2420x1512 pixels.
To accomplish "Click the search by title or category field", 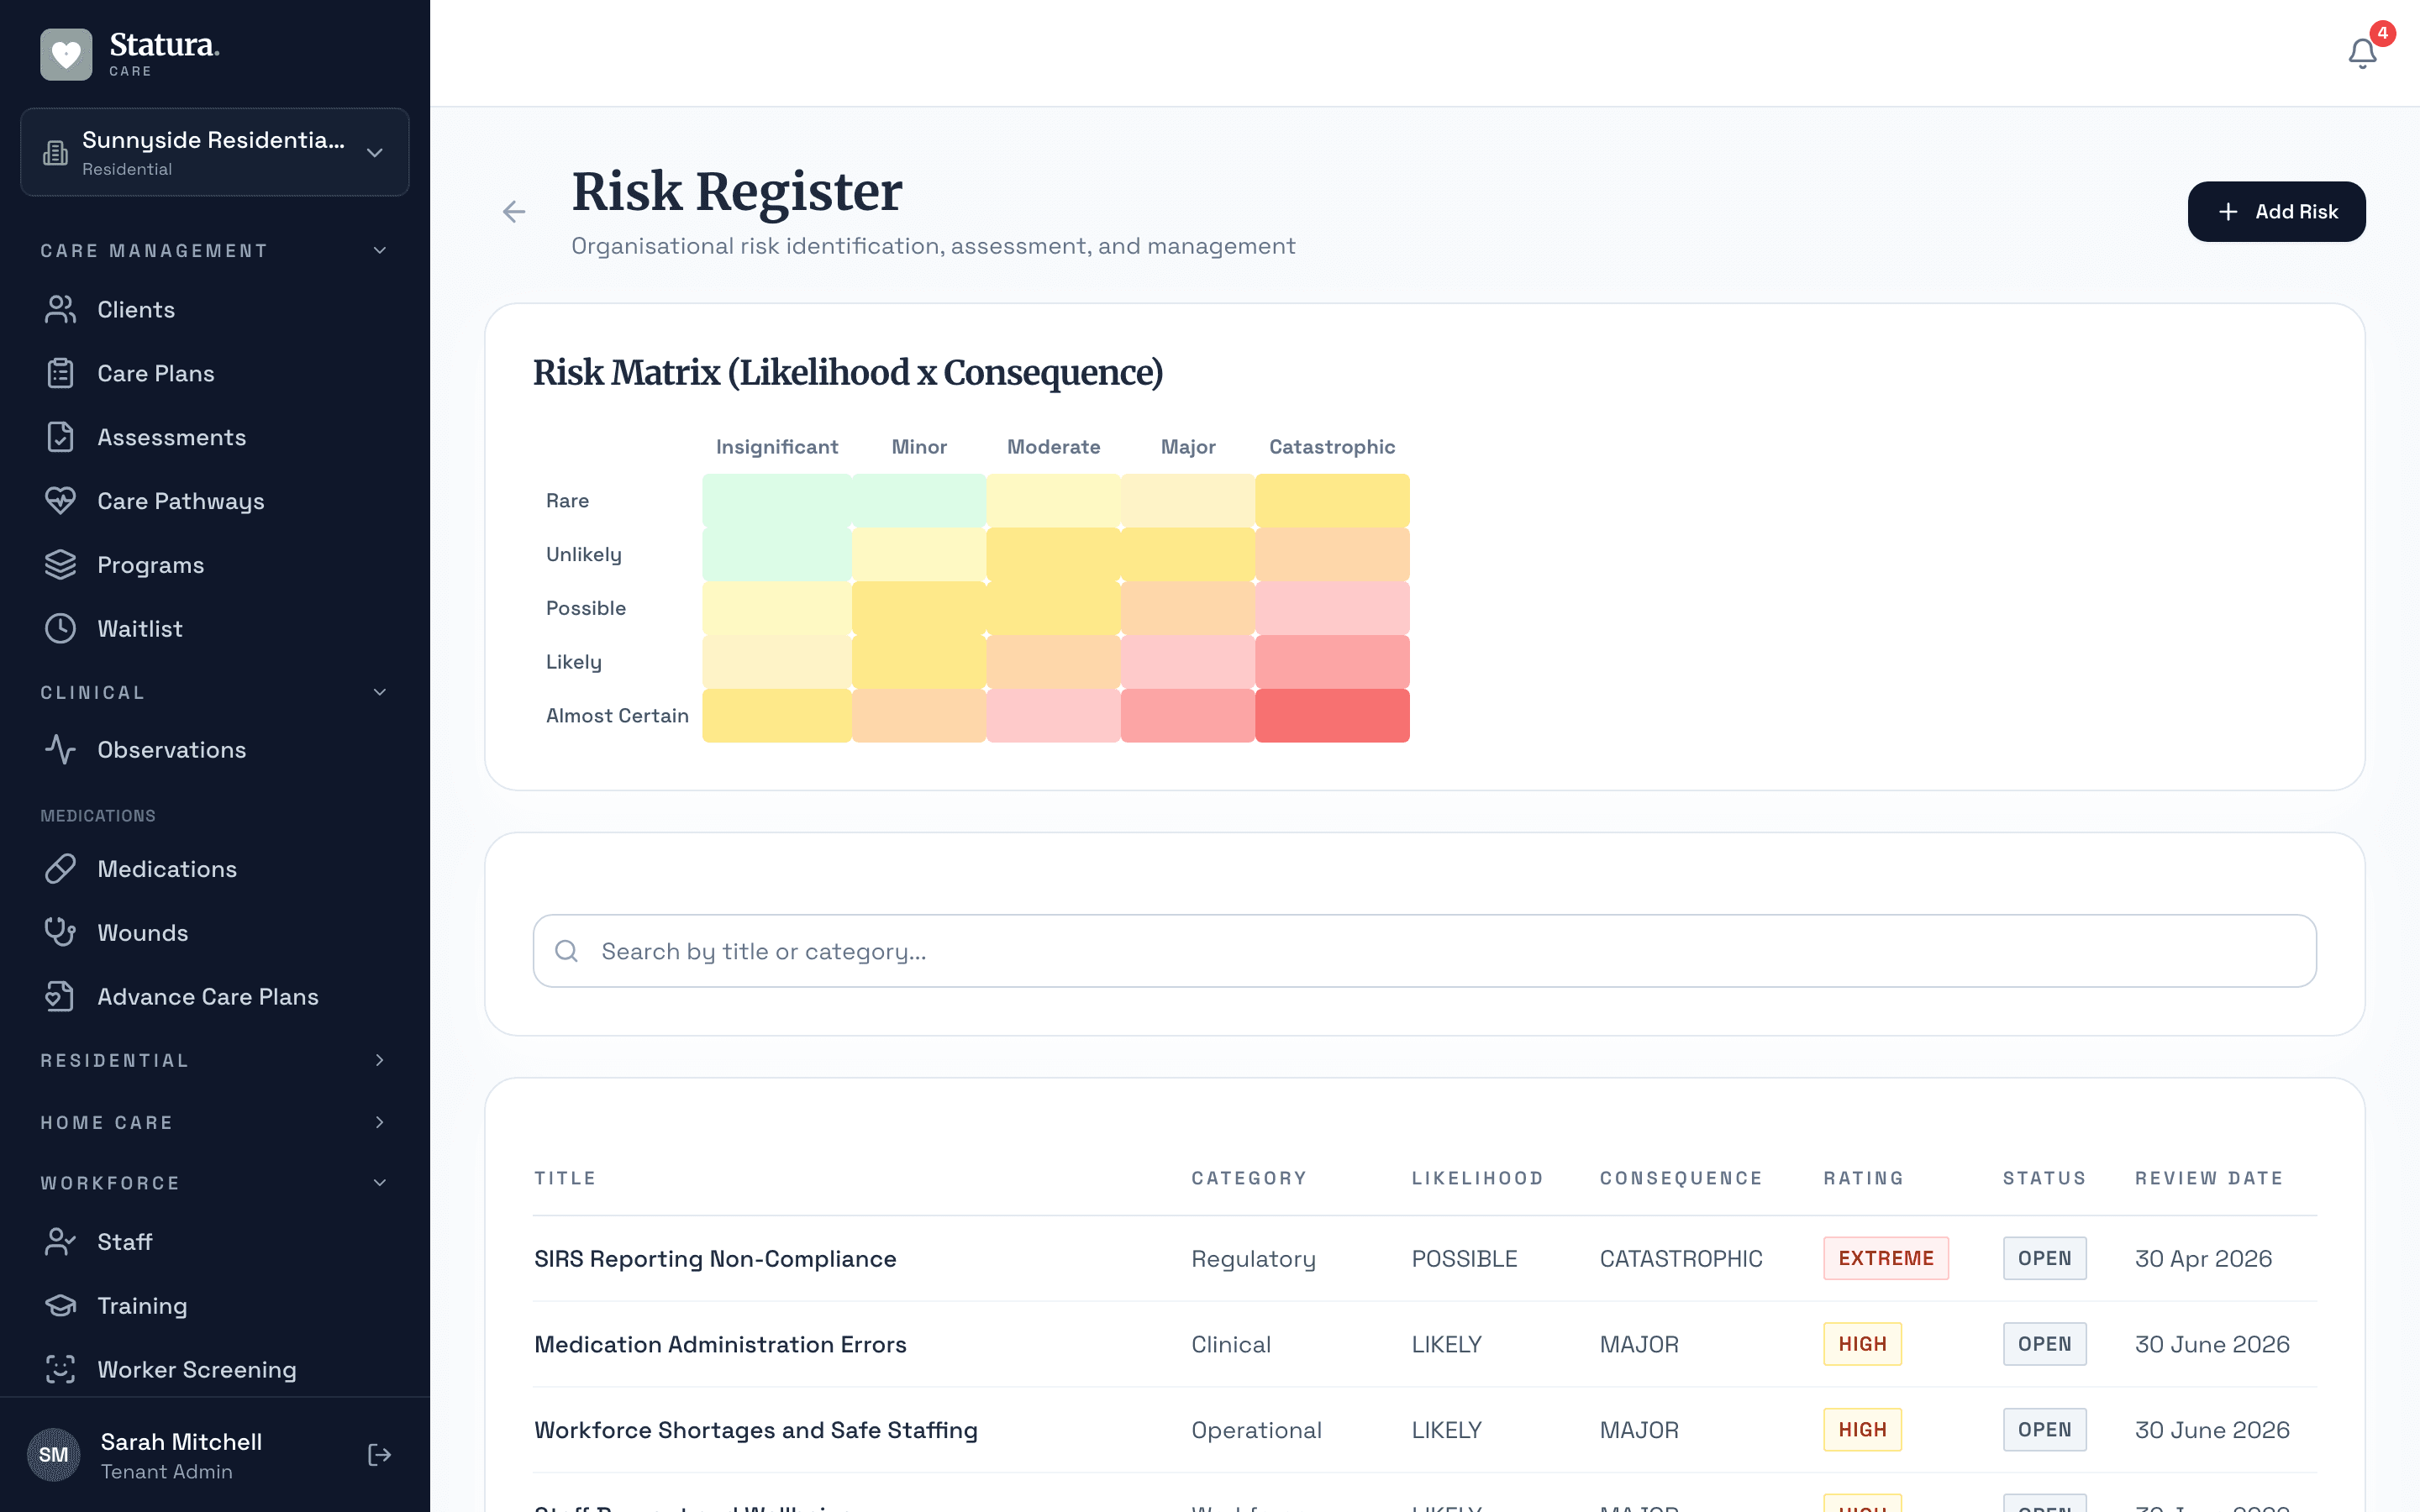I will [x=1424, y=951].
